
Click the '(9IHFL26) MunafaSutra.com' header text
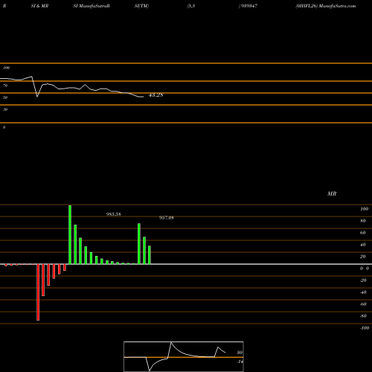pos(326,6)
